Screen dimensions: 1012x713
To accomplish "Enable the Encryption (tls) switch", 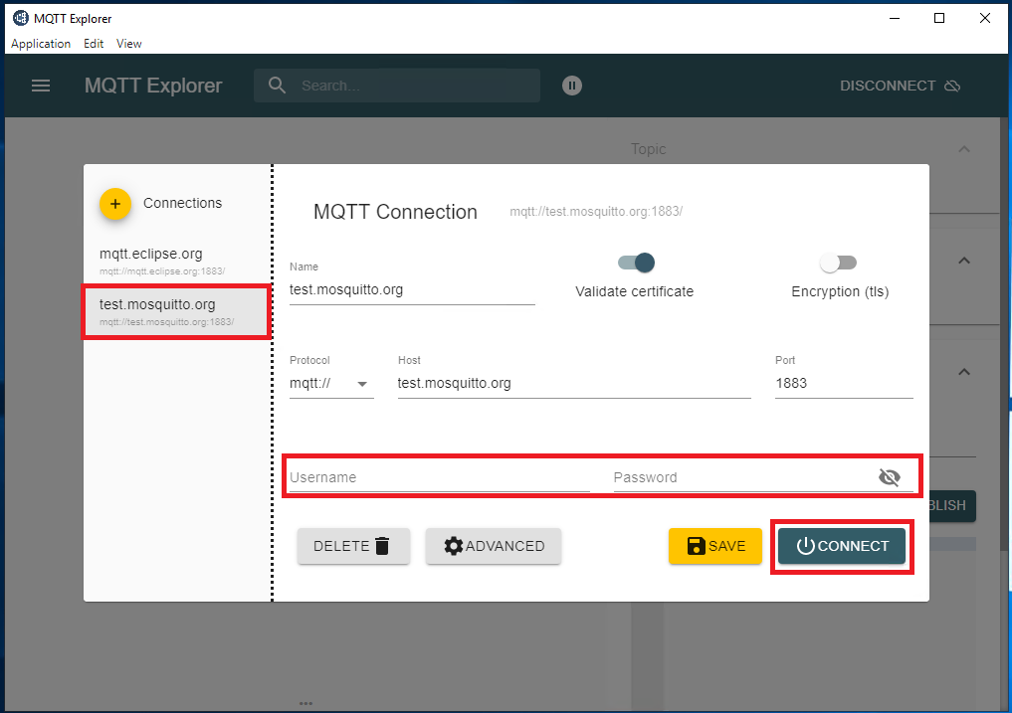I will (x=838, y=263).
